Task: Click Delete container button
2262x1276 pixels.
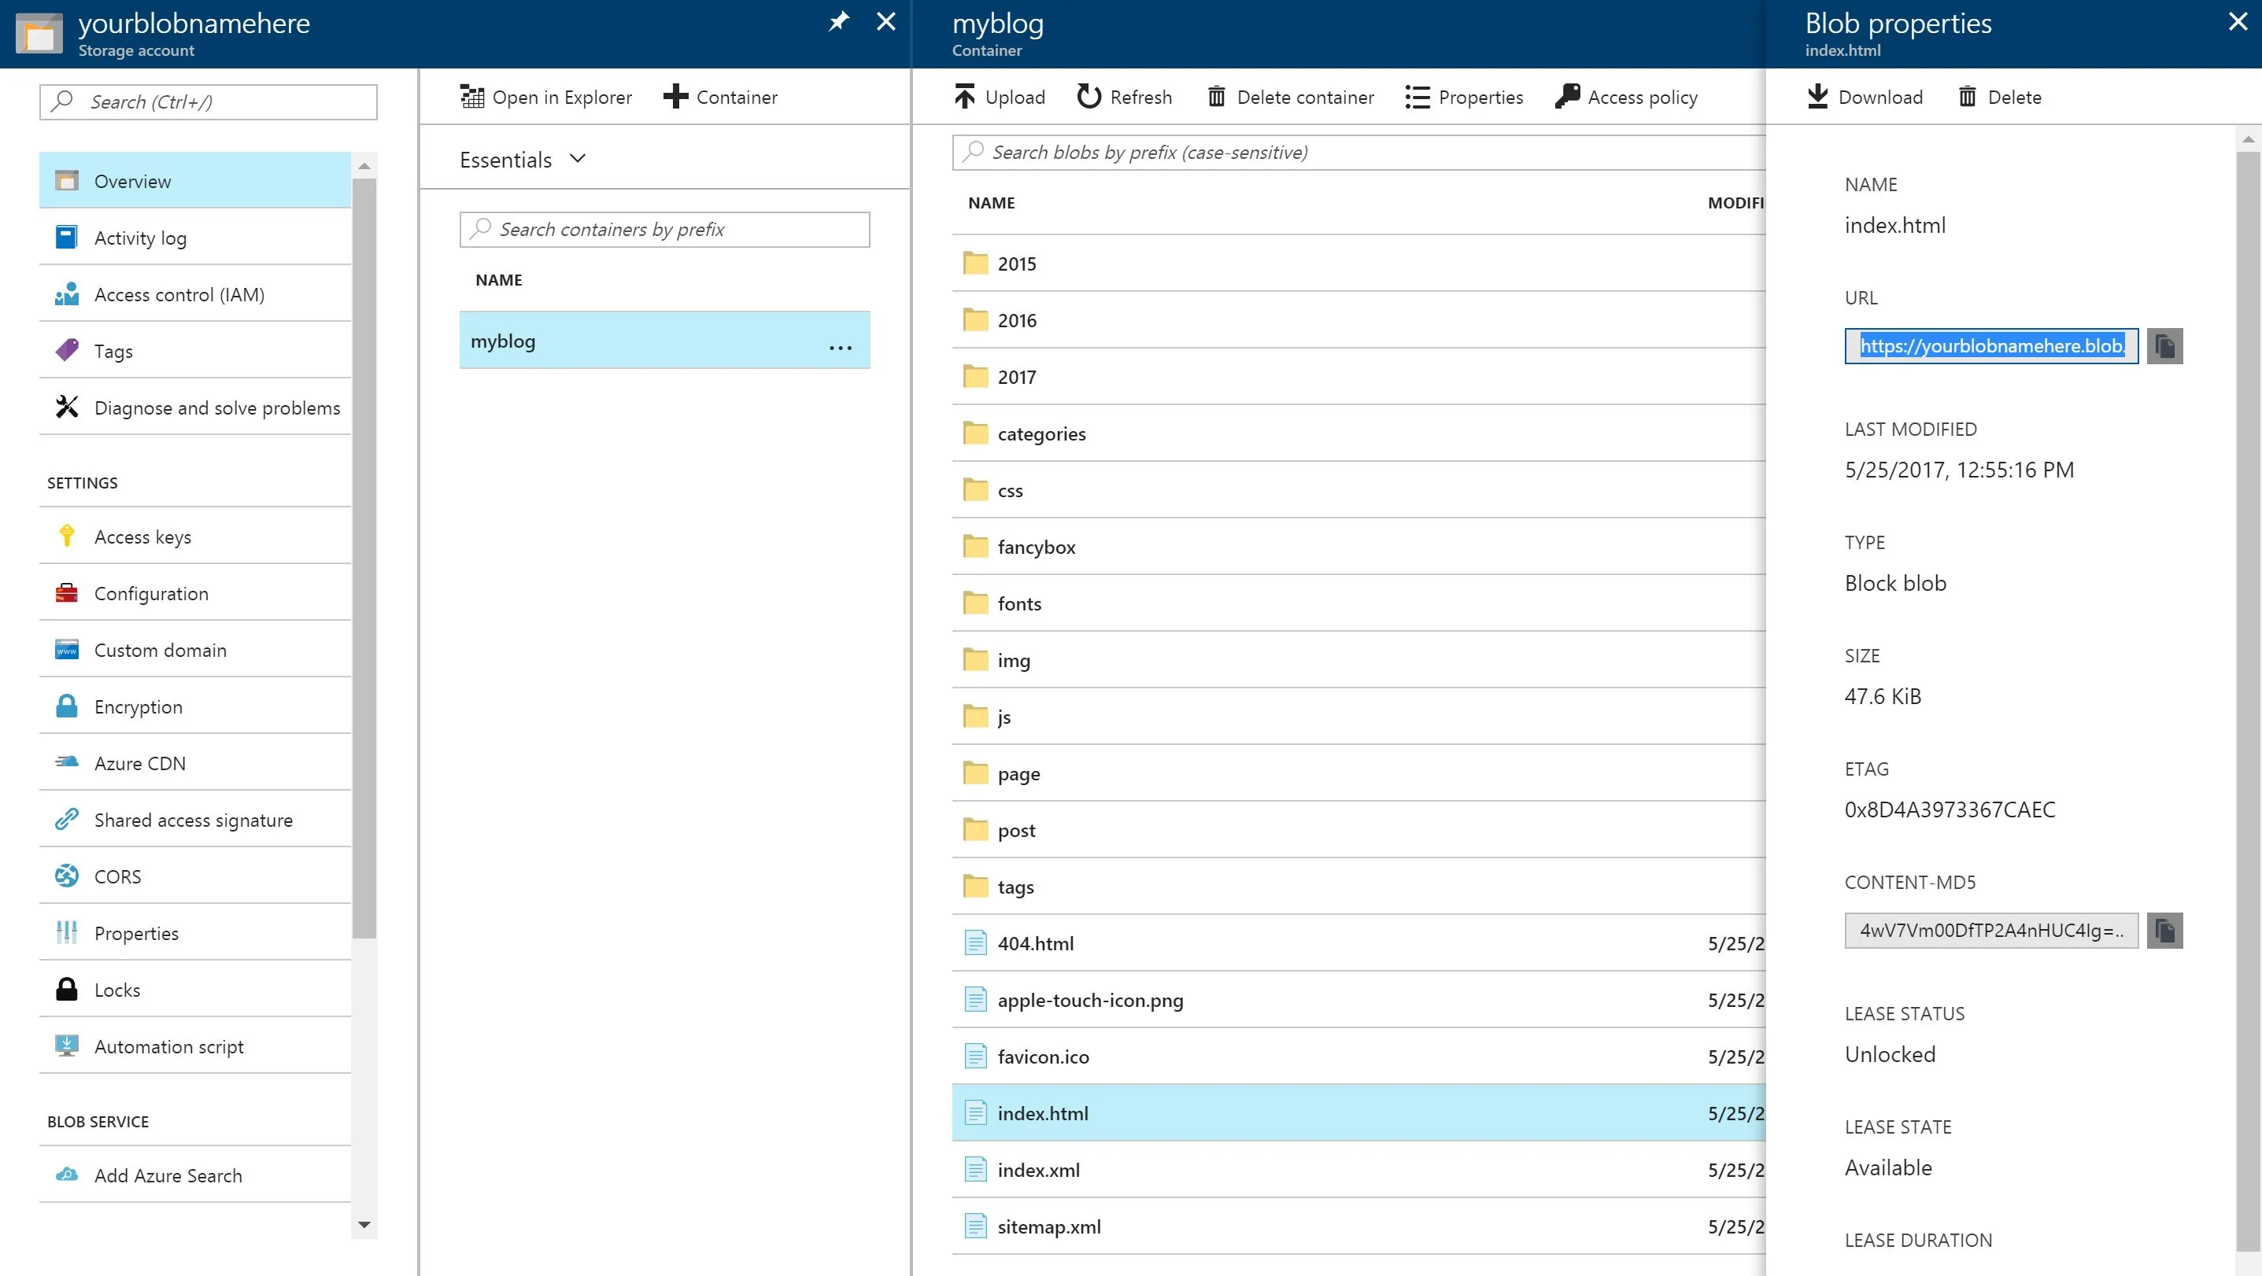Action: (x=1290, y=97)
